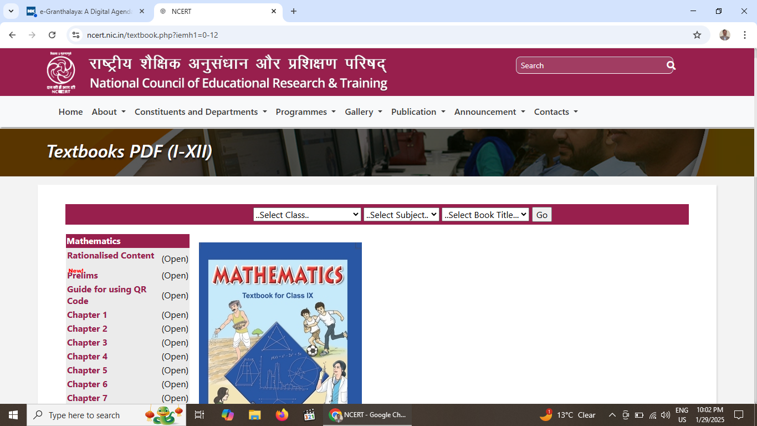Expand the Announcement menu
The width and height of the screenshot is (757, 426).
490,111
